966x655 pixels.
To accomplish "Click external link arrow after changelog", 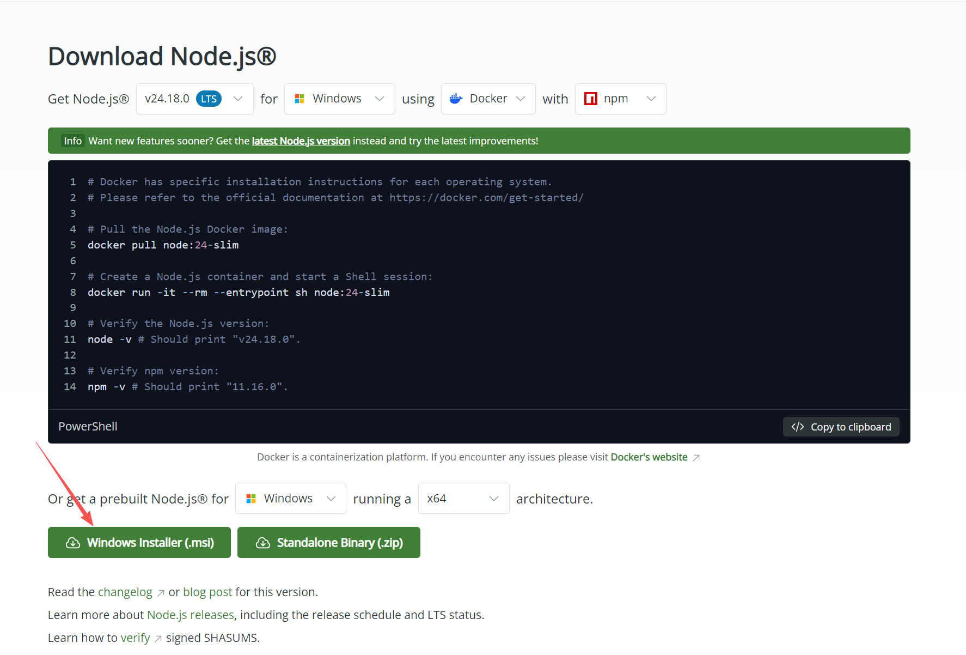I will [x=161, y=593].
